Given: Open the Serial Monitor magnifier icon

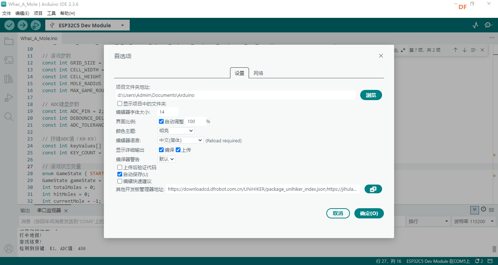Looking at the screenshot, I should [488, 25].
